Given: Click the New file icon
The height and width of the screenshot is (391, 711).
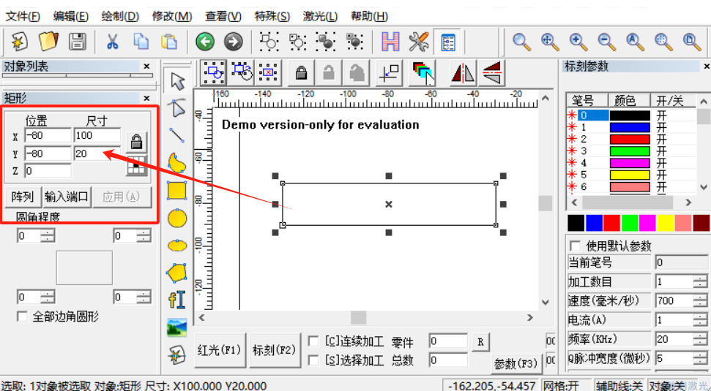Looking at the screenshot, I should 19,42.
